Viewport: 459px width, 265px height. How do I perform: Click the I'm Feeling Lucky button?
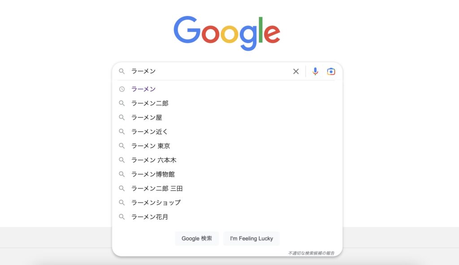click(251, 239)
